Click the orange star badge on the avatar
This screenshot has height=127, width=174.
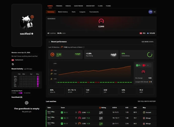pos(32,17)
